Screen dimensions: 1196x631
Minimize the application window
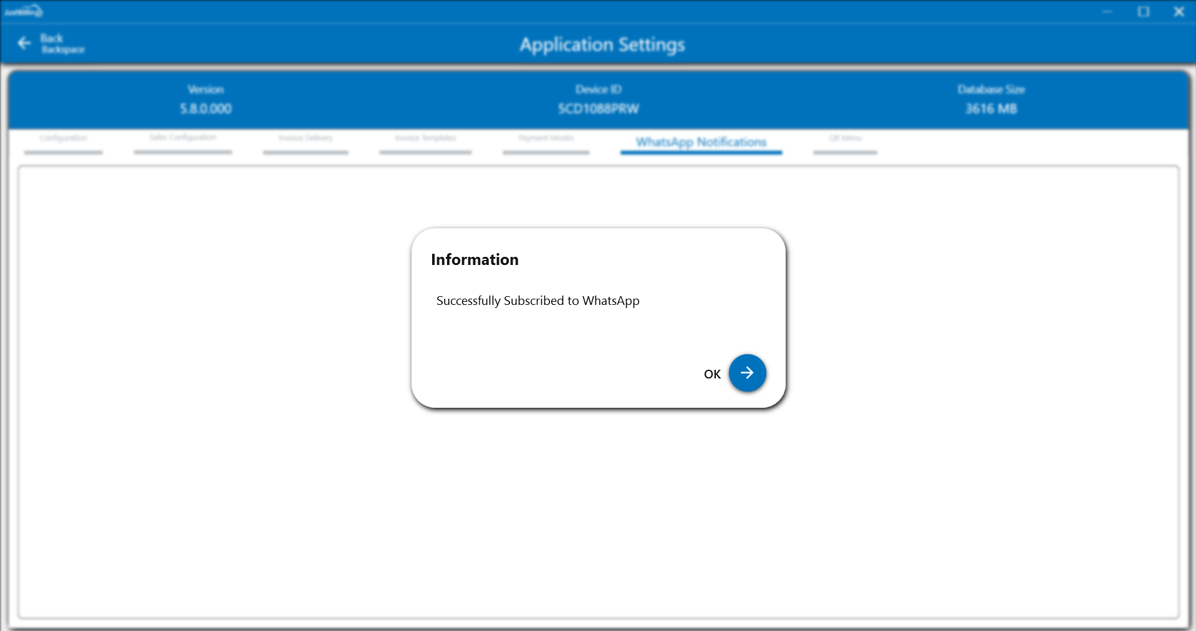coord(1107,11)
